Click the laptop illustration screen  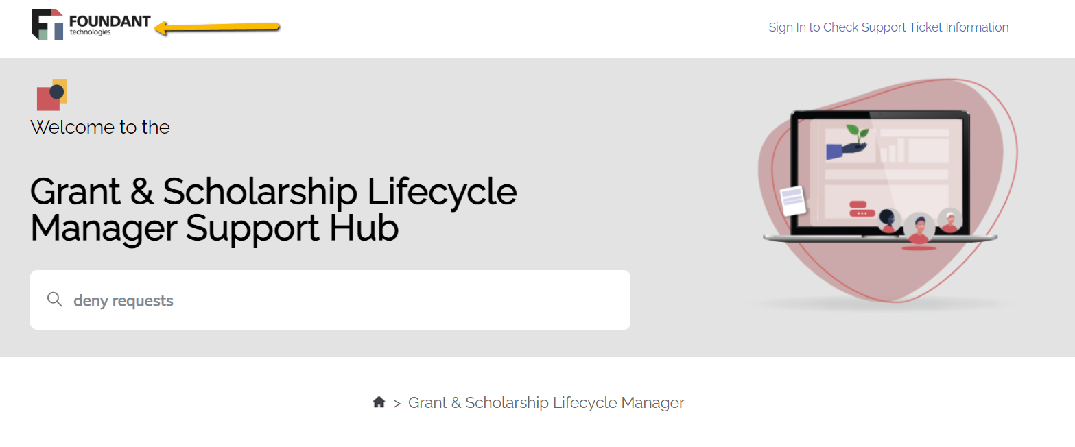click(880, 173)
